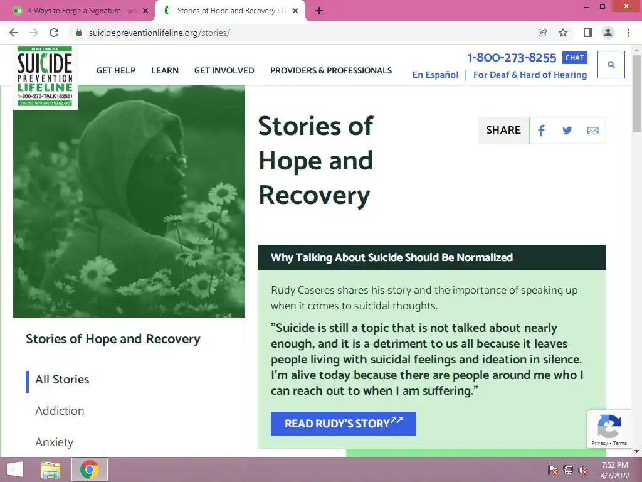642x482 pixels.
Task: Open File Explorer from taskbar
Action: tap(51, 469)
